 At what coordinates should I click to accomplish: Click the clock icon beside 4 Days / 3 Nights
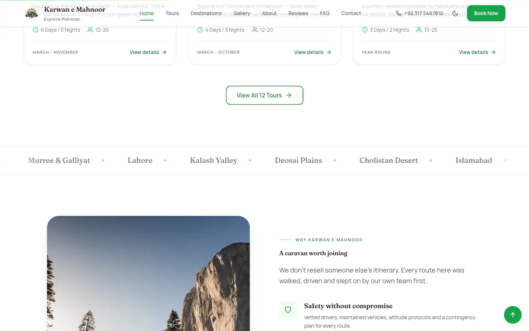[x=200, y=30]
